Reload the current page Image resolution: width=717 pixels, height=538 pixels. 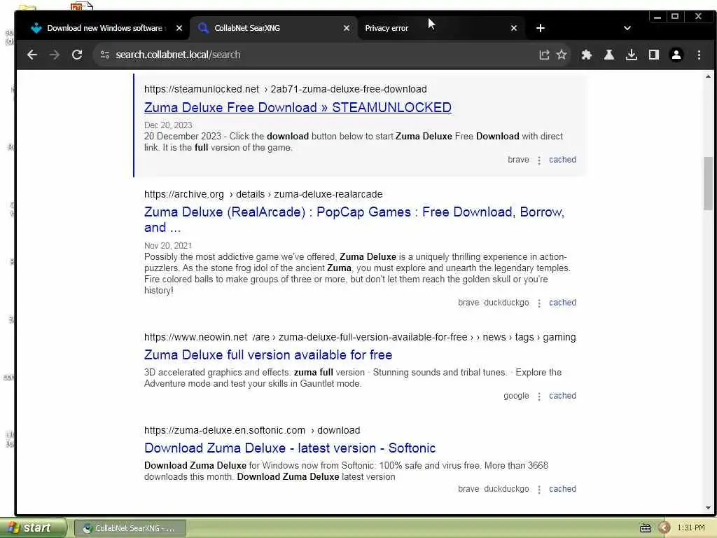point(77,55)
